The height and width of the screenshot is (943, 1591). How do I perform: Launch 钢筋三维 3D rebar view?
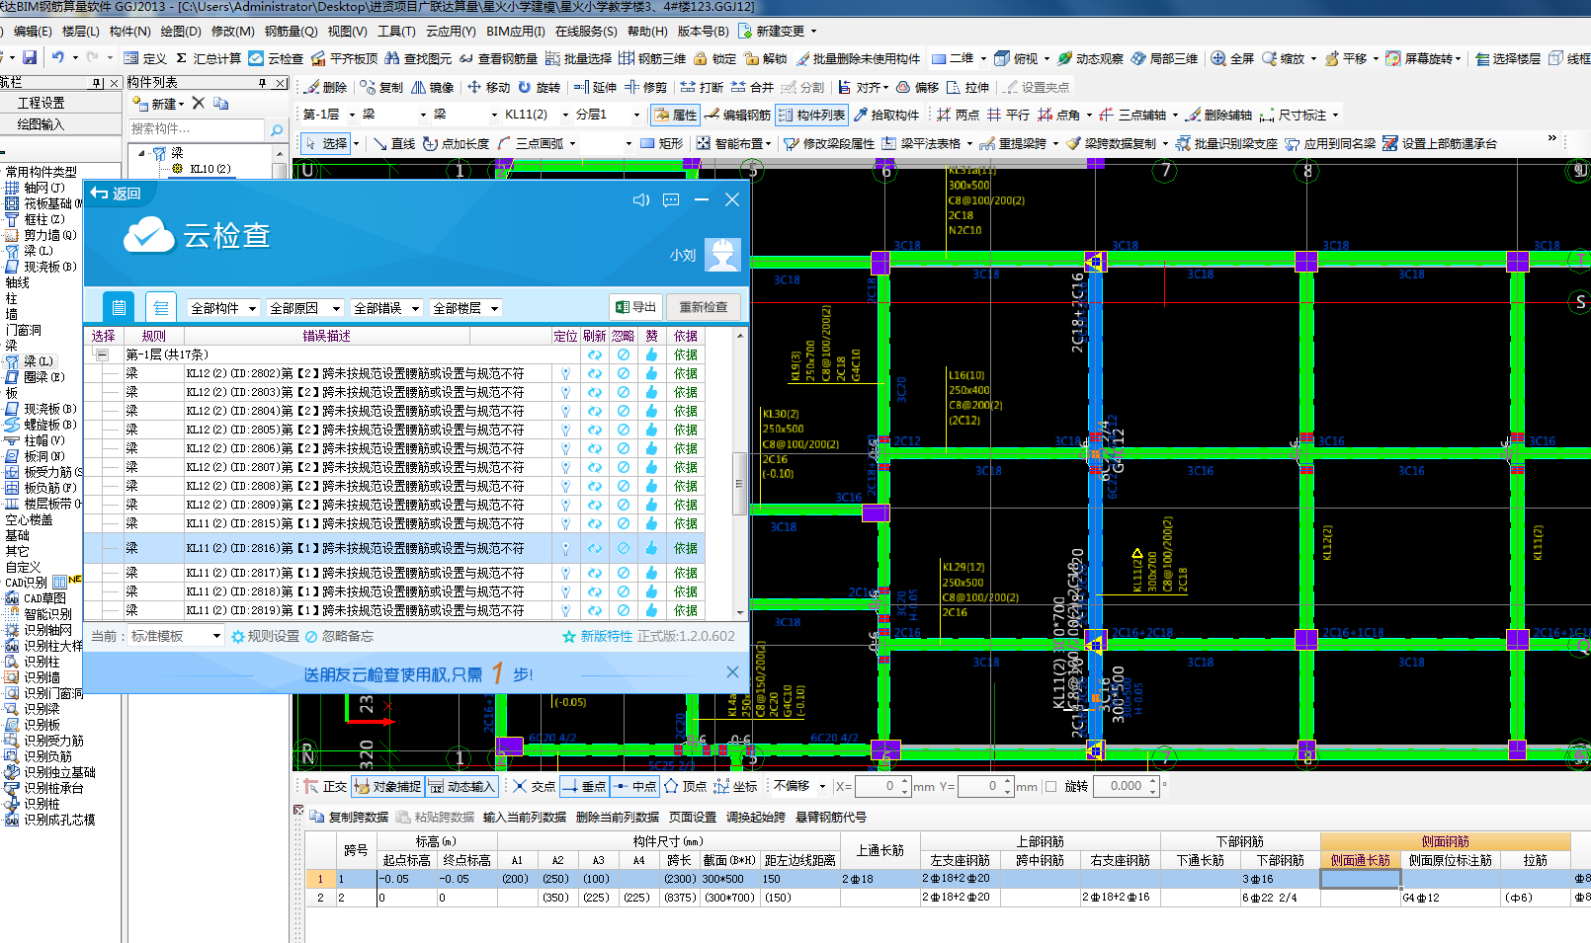[652, 58]
